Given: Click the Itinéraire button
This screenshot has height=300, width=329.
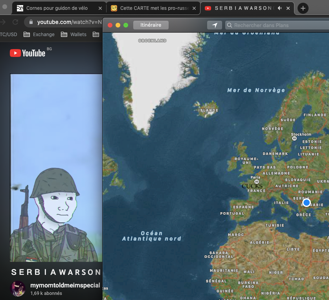Looking at the screenshot, I should tap(151, 25).
